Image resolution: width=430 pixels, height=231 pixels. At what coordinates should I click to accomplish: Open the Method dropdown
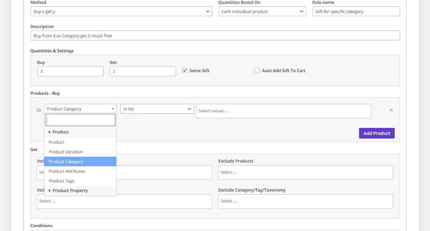pyautogui.click(x=121, y=12)
